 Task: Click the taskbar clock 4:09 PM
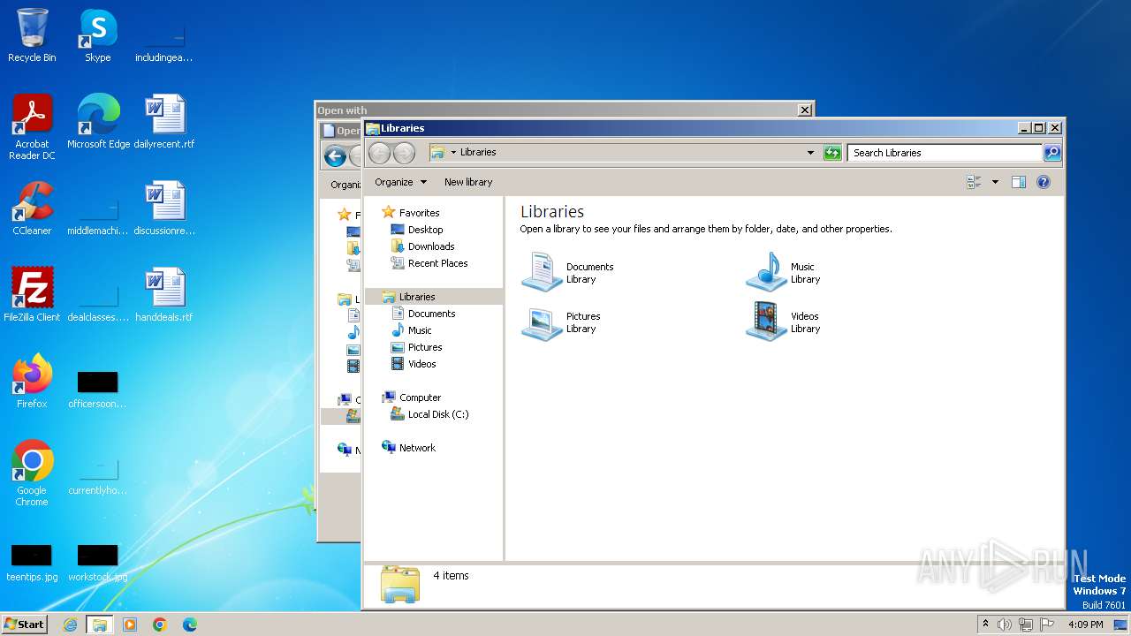coord(1086,625)
